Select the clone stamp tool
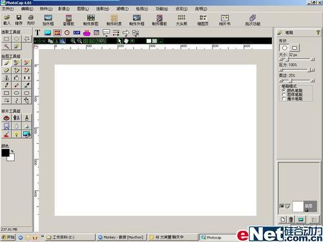The width and height of the screenshot is (323, 242). click(x=6, y=77)
